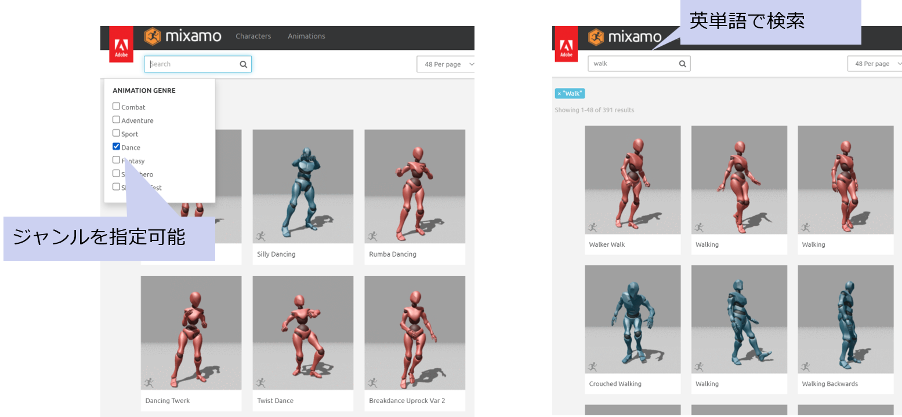
Task: Enable the Fantasy genre checkbox
Action: [116, 159]
